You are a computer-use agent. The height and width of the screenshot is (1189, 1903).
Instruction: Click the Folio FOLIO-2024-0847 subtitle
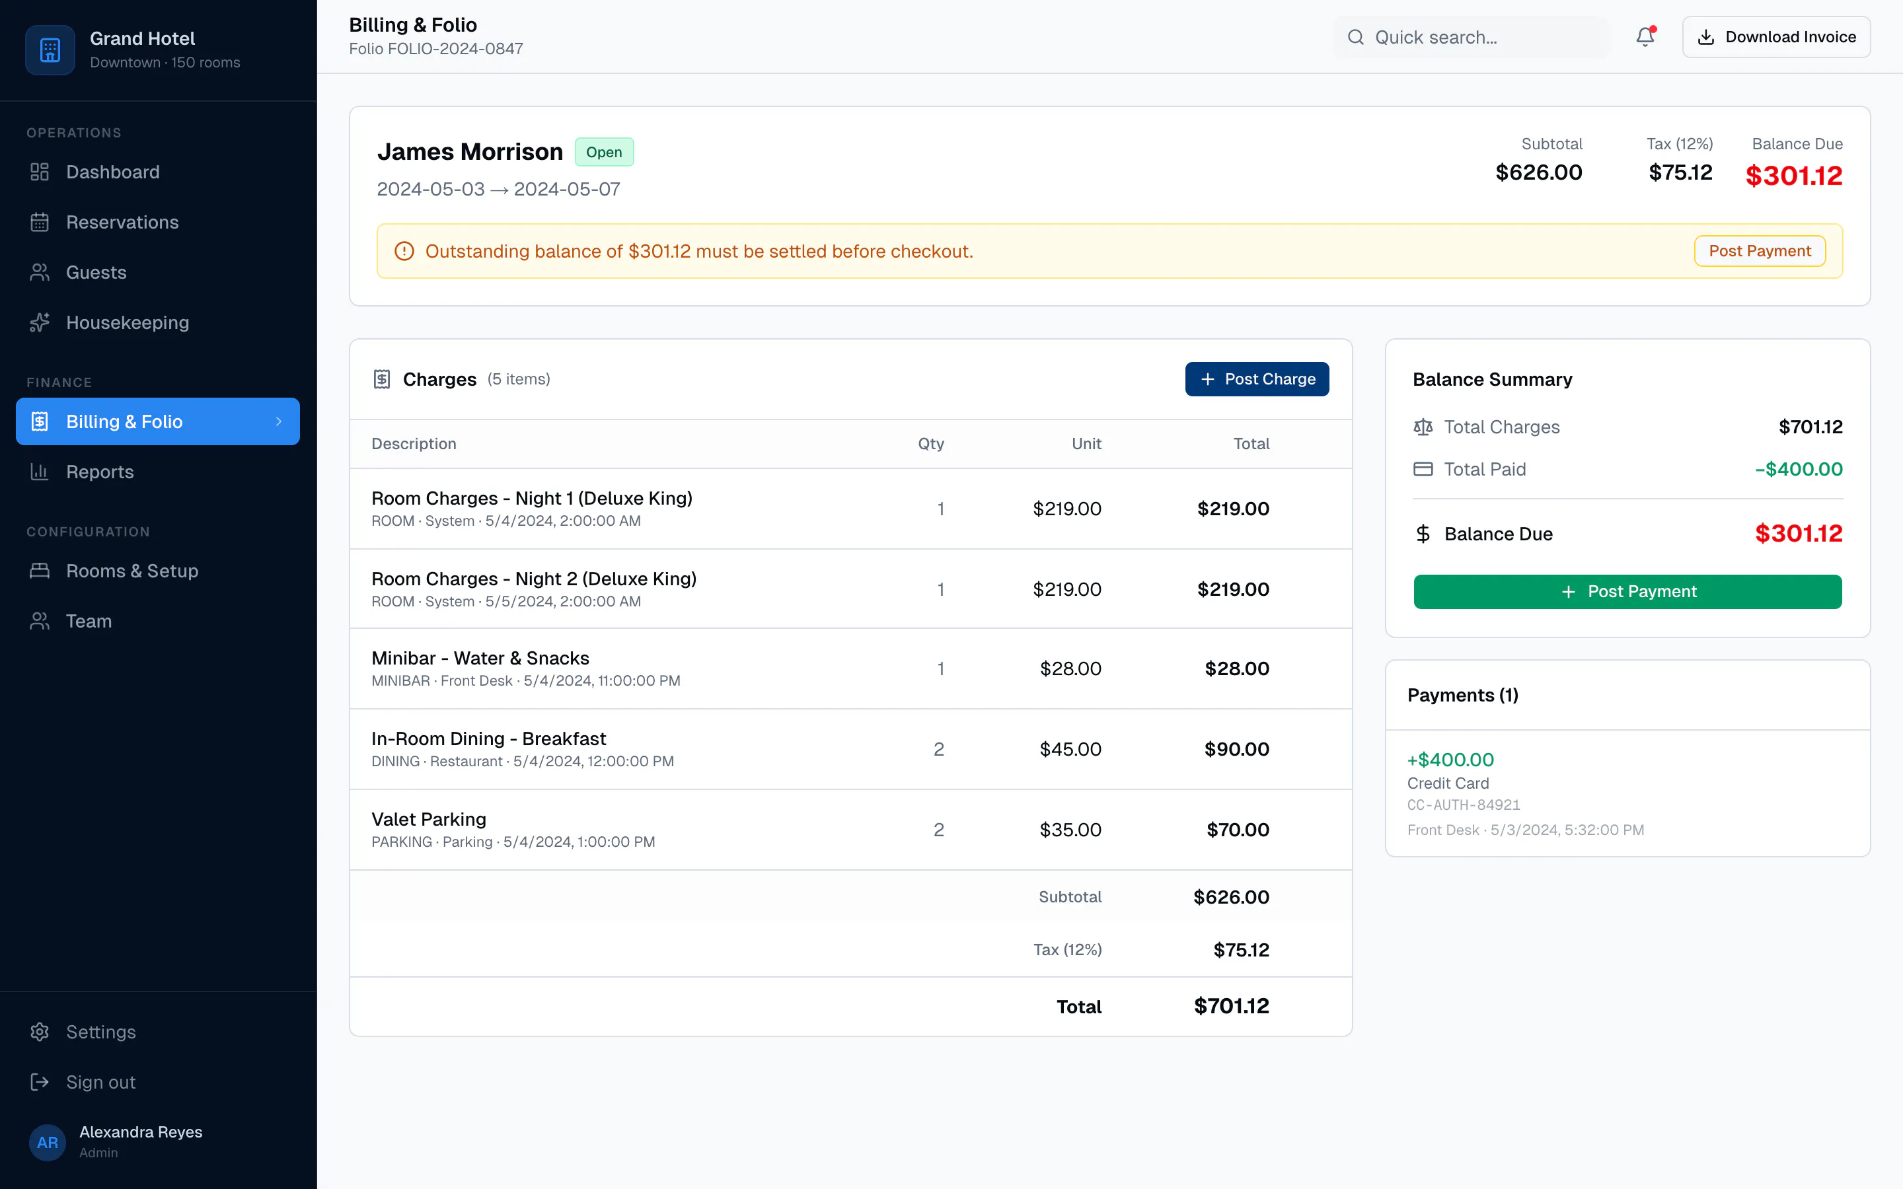pos(435,49)
